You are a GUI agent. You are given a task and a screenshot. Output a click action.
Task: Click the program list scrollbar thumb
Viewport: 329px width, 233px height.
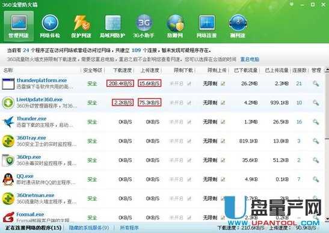click(x=327, y=105)
